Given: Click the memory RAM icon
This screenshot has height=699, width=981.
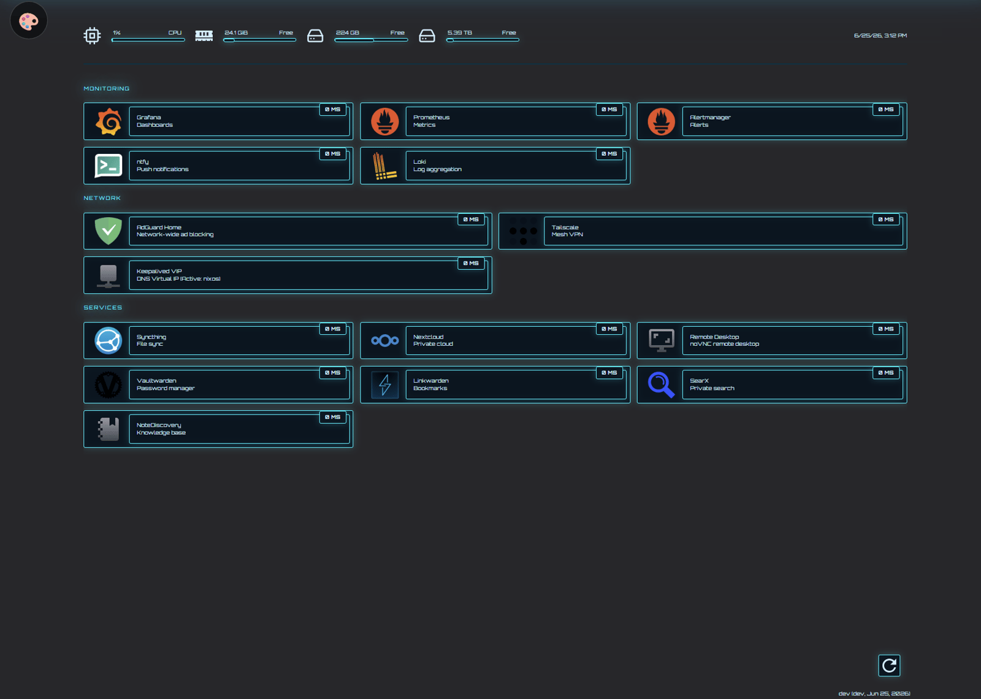Looking at the screenshot, I should click(x=204, y=36).
